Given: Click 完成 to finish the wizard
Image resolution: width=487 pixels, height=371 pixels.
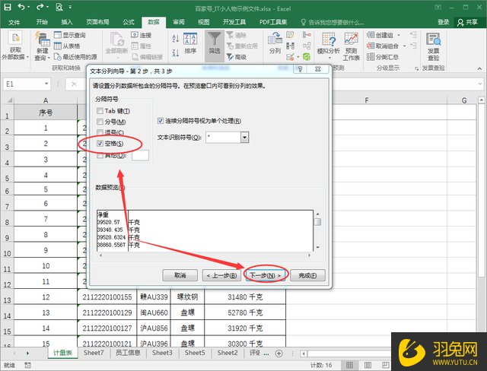Looking at the screenshot, I should [x=307, y=275].
